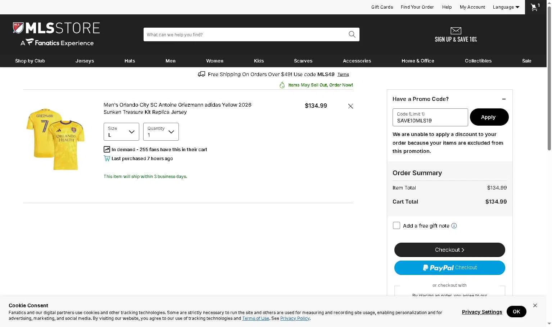Screen dimensions: 552x327
Task: Click the product title for Griezmann jersey
Action: pyautogui.click(x=177, y=108)
